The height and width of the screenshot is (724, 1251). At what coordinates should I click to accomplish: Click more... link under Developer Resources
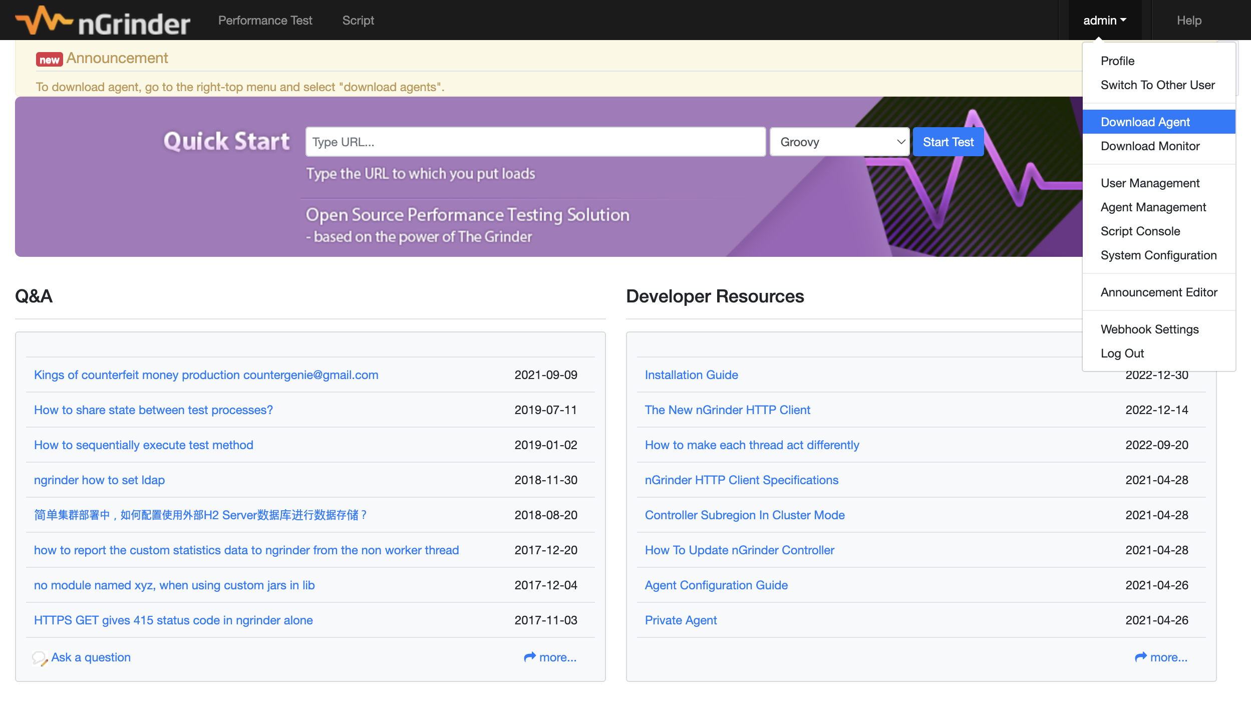pyautogui.click(x=1169, y=657)
